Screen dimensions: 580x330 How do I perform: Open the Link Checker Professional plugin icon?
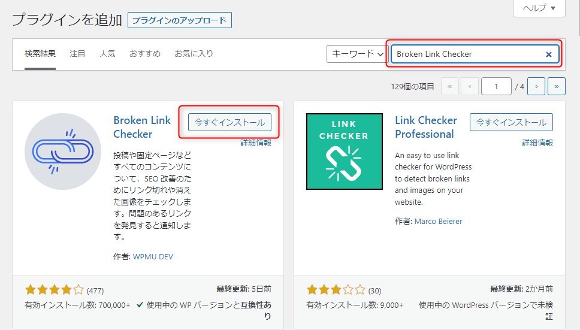[x=345, y=152]
